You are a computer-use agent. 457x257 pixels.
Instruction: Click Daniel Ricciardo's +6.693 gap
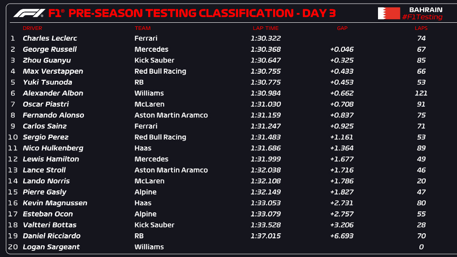[342, 236]
